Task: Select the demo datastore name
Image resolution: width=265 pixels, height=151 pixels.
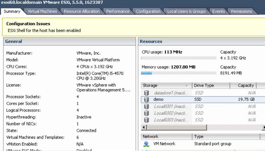Action: pos(158,99)
